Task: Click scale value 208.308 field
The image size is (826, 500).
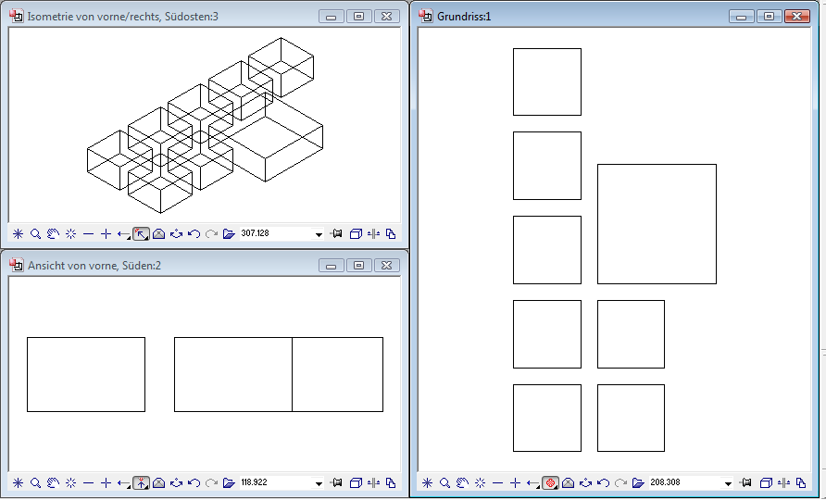Action: pyautogui.click(x=685, y=482)
